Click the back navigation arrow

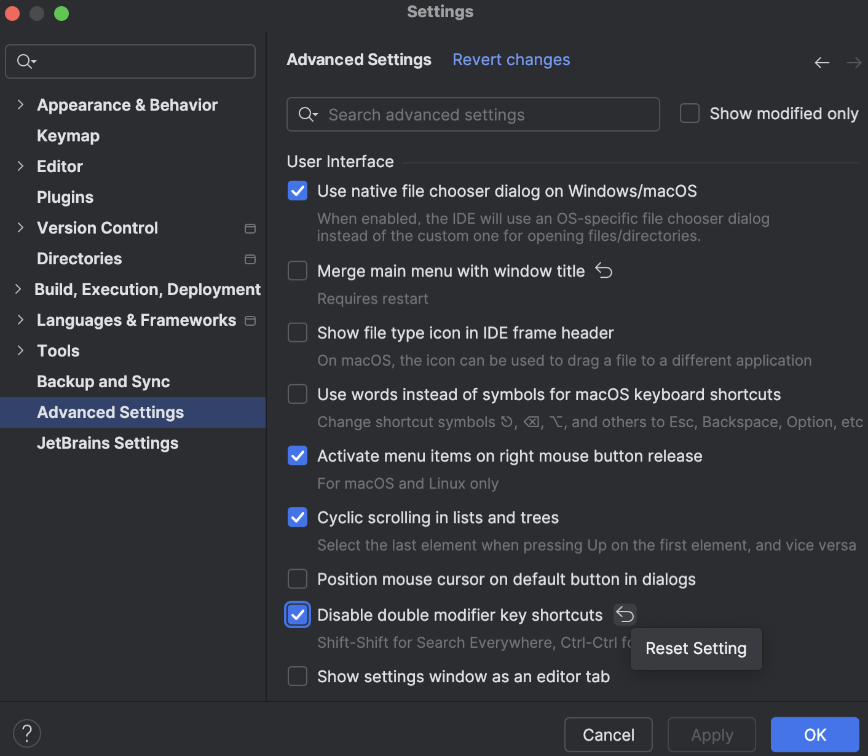(x=822, y=62)
